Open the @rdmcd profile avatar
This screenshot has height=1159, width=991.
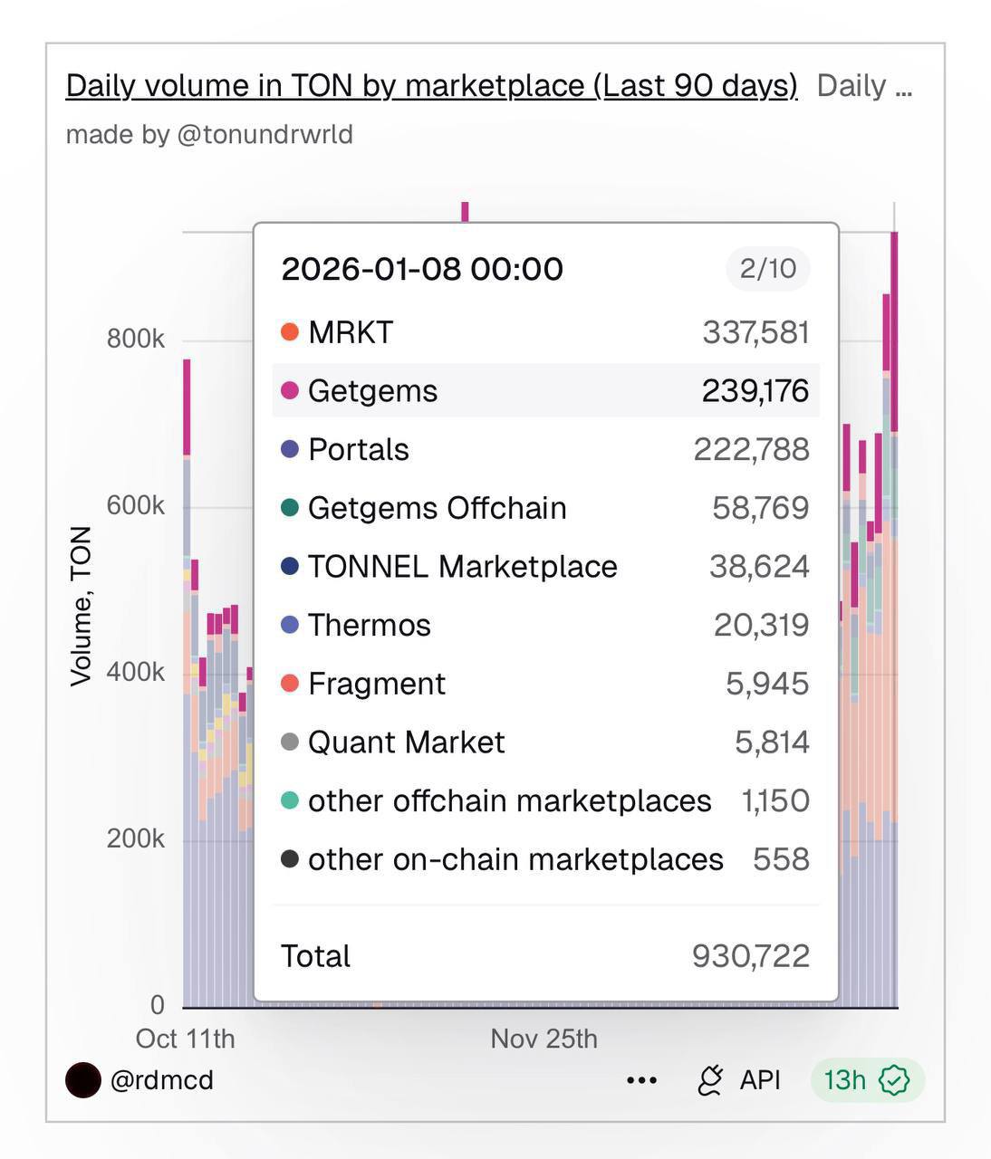[x=82, y=1080]
